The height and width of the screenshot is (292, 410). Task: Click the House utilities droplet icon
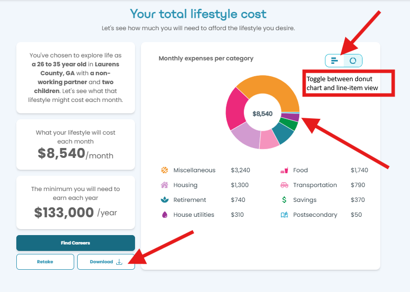tap(165, 215)
